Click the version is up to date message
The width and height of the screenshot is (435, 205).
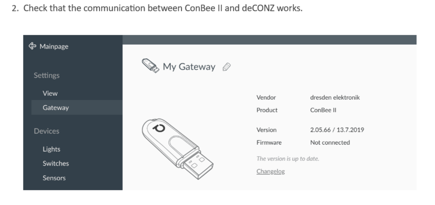point(288,159)
